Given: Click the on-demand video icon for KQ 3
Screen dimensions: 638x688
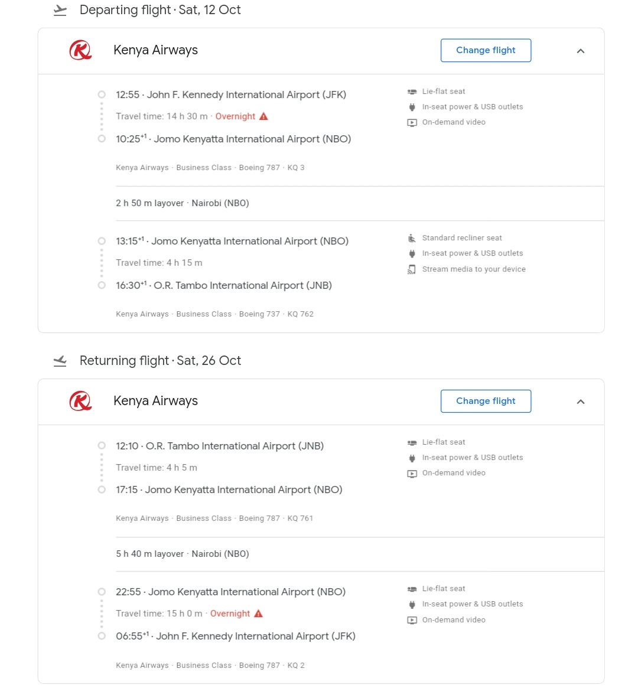Looking at the screenshot, I should pyautogui.click(x=412, y=122).
